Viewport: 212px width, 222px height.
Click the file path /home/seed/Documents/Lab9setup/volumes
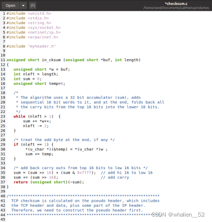click(x=176, y=8)
